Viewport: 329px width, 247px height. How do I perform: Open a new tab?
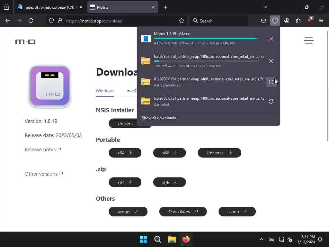click(x=165, y=7)
